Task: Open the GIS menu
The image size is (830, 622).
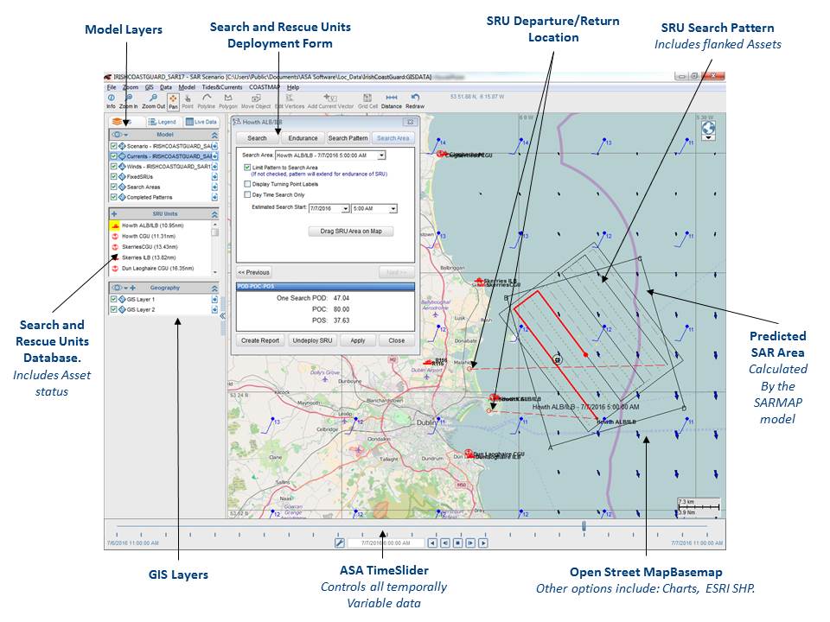Action: [x=150, y=87]
